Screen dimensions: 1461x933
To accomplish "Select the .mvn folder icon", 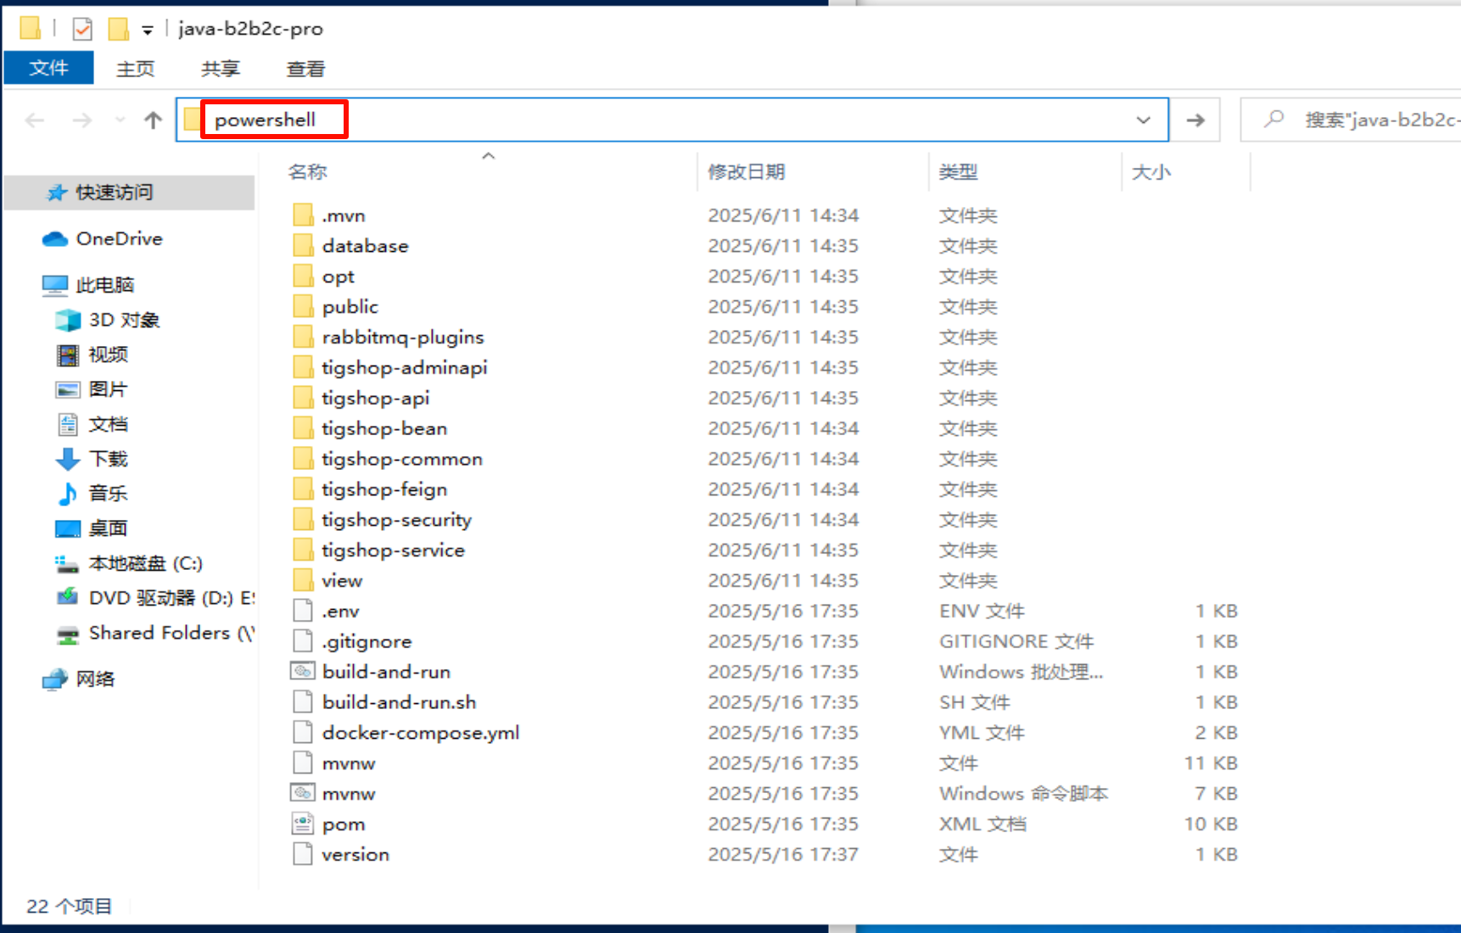I will click(303, 215).
